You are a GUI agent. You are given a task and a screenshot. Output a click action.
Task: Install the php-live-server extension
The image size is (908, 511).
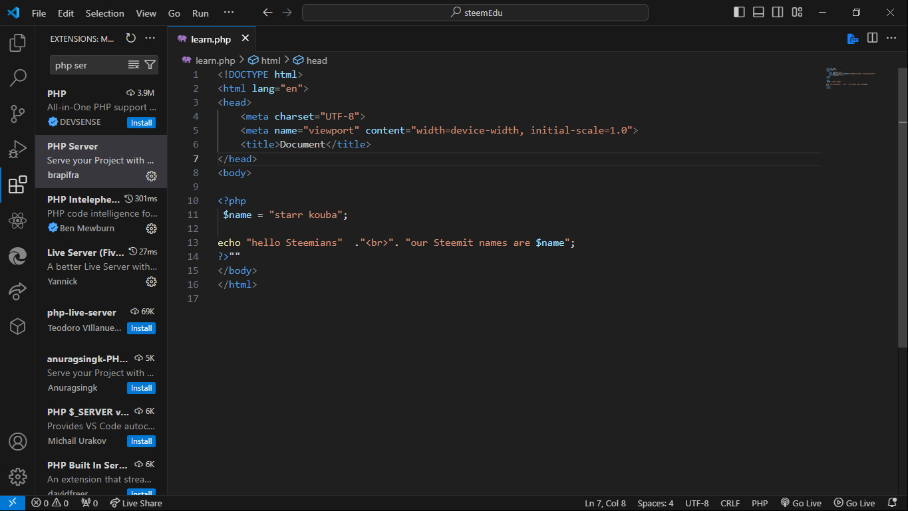pos(141,328)
